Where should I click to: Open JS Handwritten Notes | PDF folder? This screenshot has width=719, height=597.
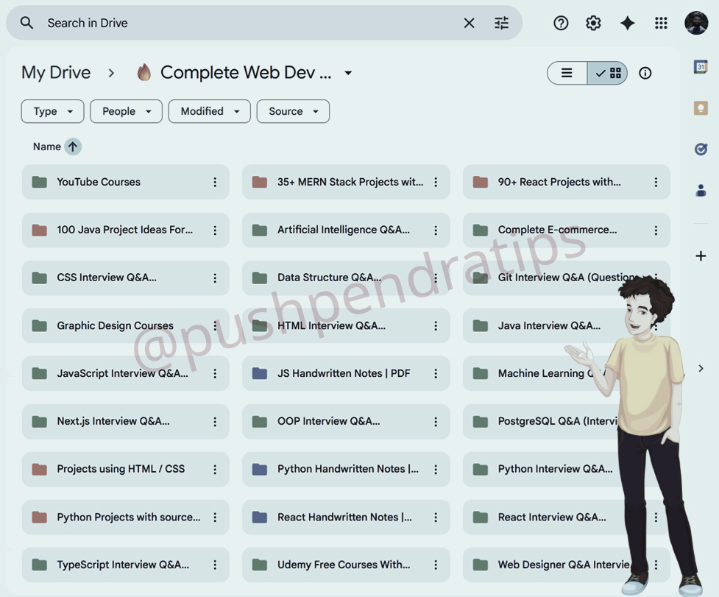pyautogui.click(x=346, y=374)
